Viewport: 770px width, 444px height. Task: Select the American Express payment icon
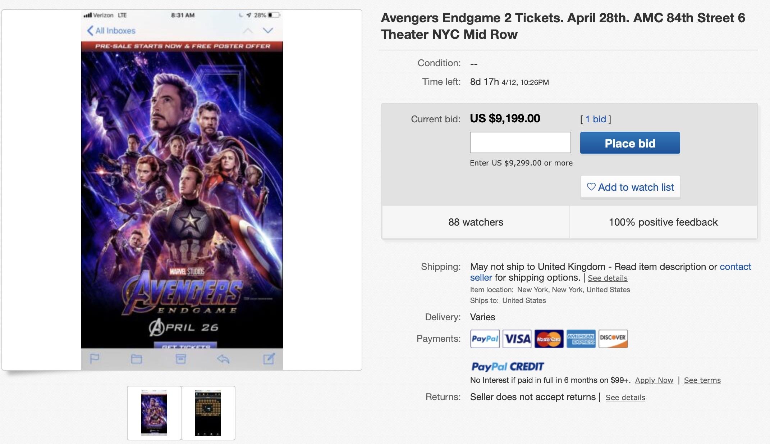coord(580,339)
